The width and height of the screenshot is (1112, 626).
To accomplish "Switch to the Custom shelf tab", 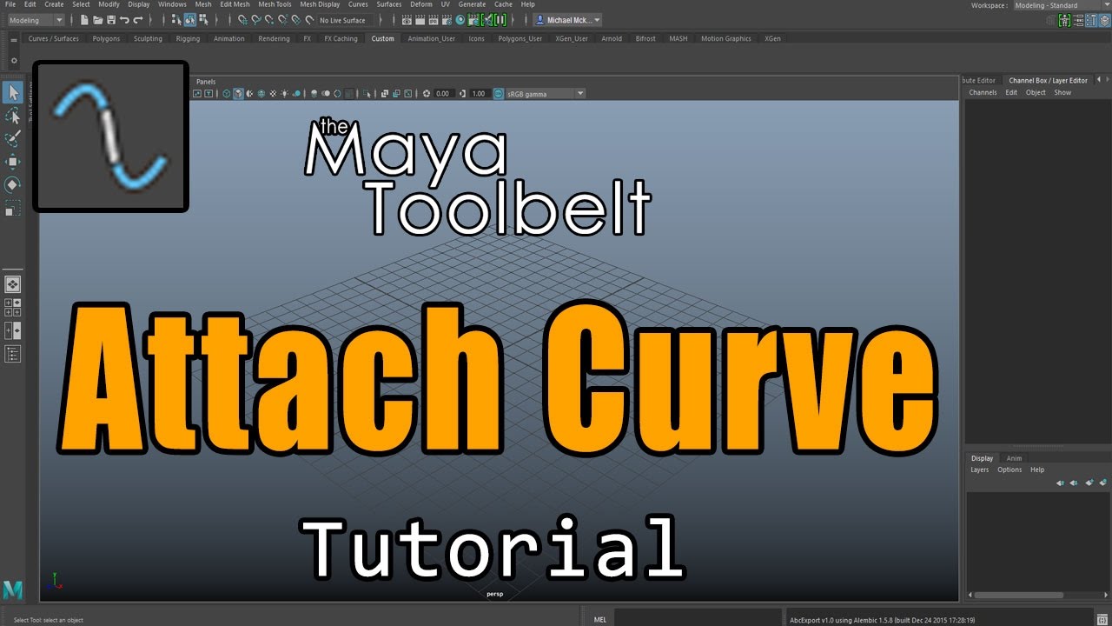I will click(x=382, y=38).
